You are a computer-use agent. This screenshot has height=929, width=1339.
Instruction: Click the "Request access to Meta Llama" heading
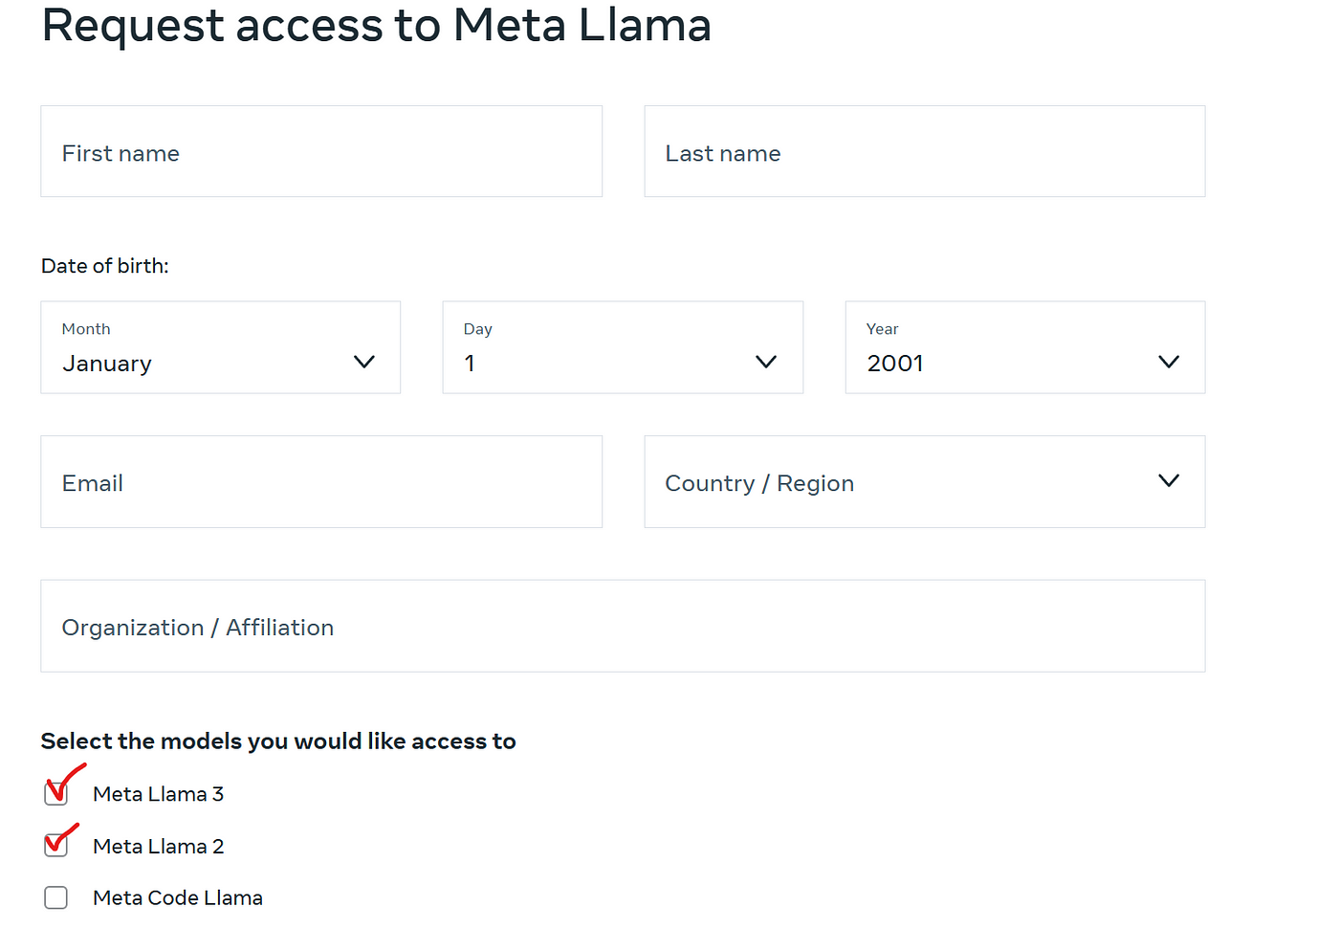click(377, 25)
